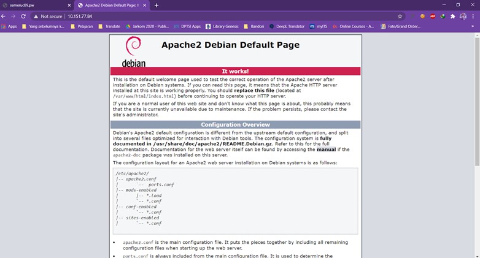
Task: Click the Debian swirl logo
Action: [x=133, y=46]
